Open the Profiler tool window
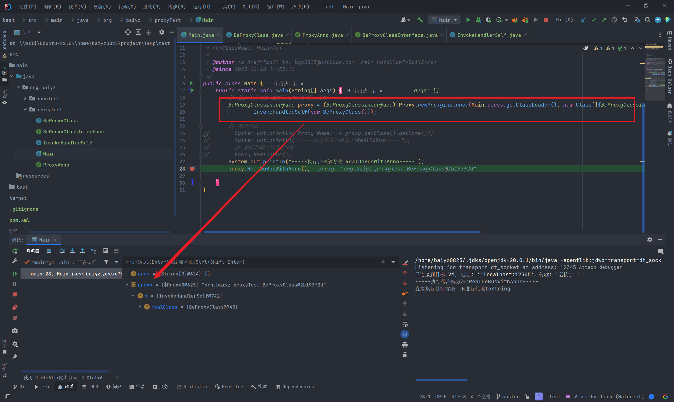Image resolution: width=674 pixels, height=402 pixels. pyautogui.click(x=229, y=386)
